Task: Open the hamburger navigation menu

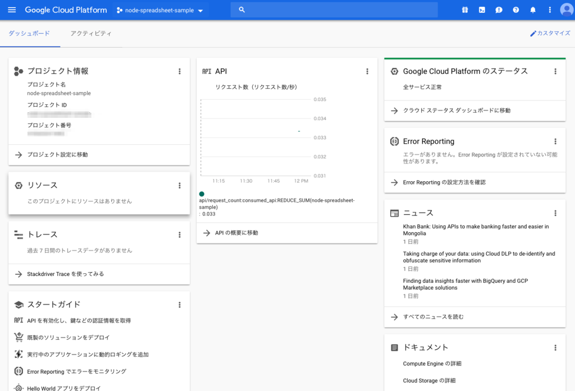Action: point(12,10)
